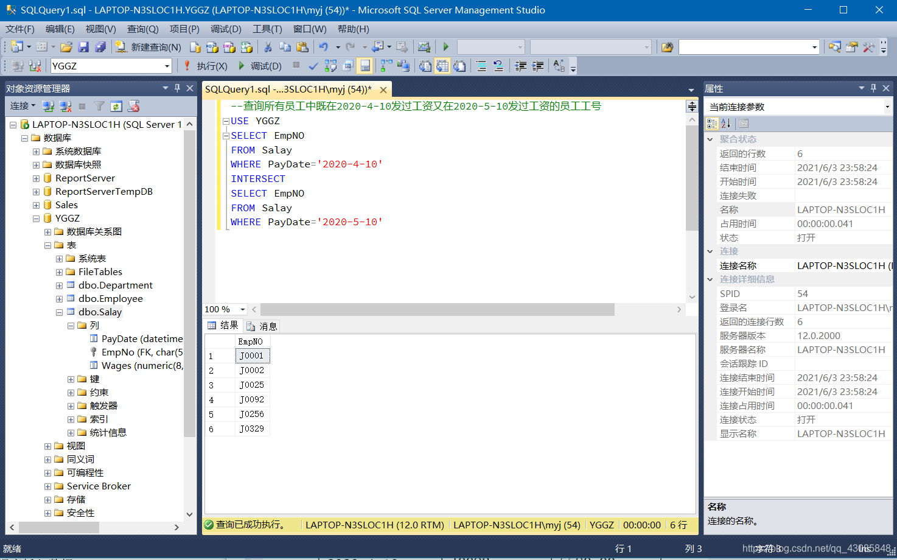Toggle Include Actual Execution Plan
Viewport: 897px width, 560px height.
point(386,66)
